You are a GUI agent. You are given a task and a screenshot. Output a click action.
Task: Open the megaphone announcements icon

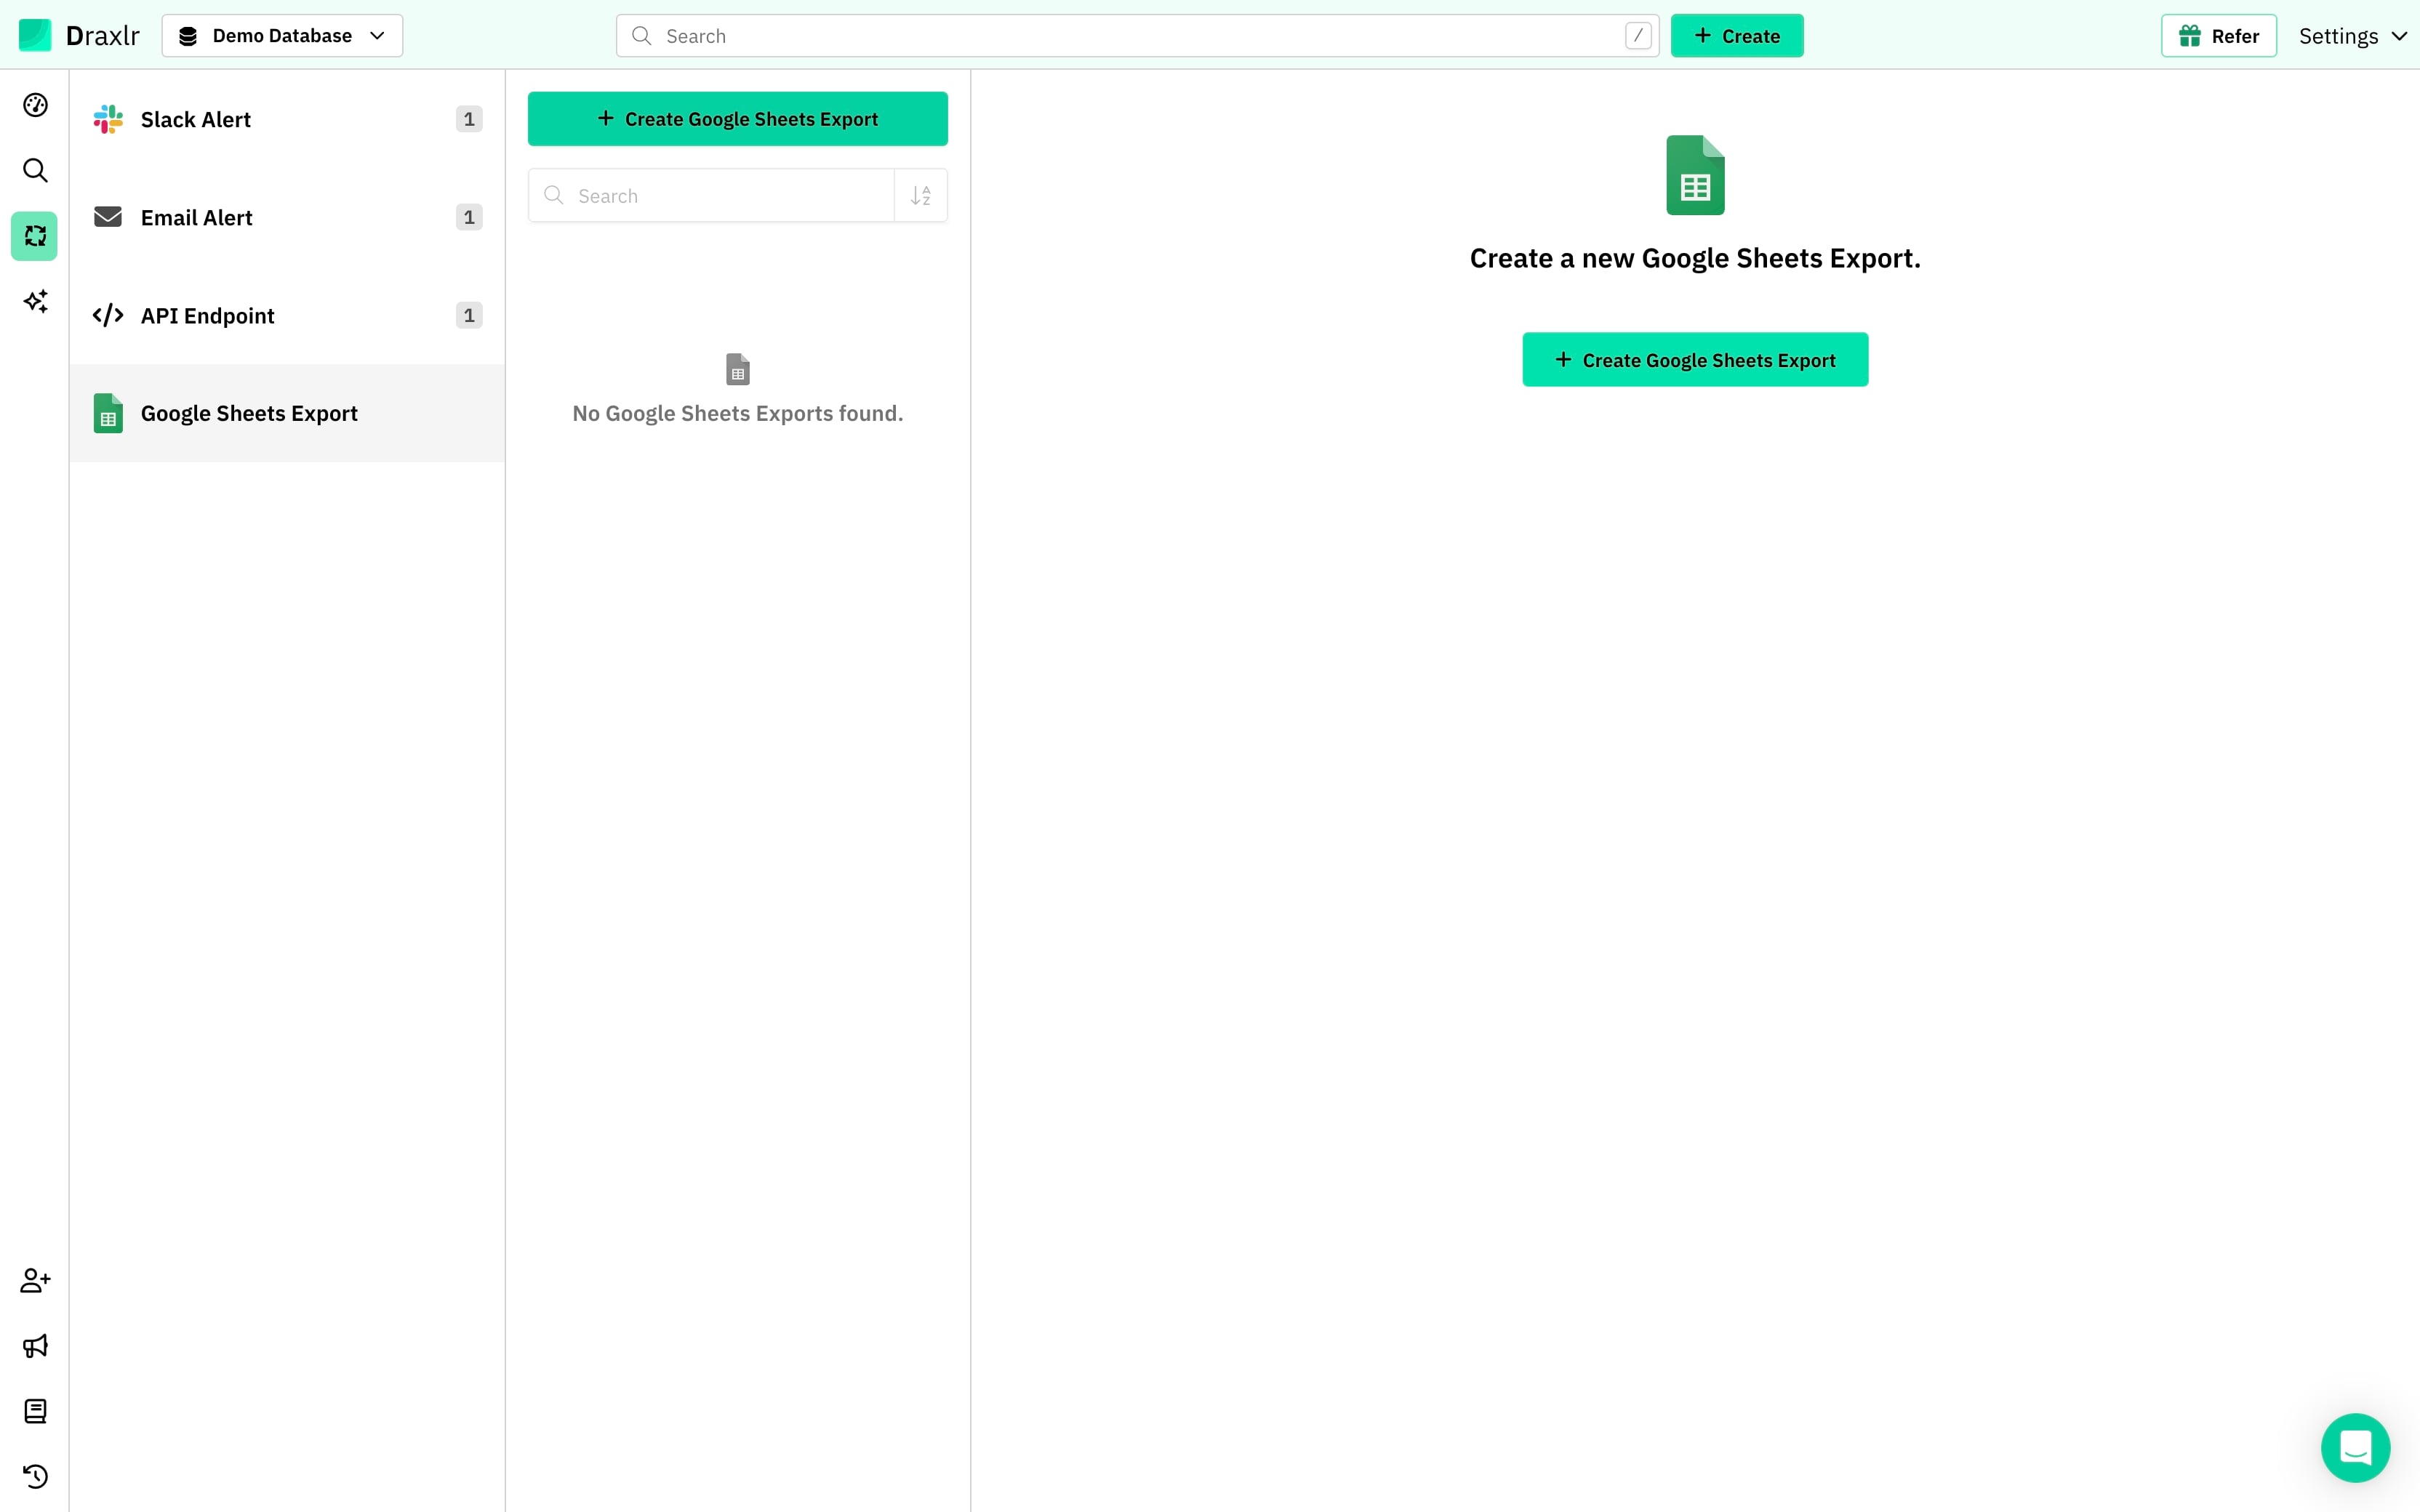point(35,1346)
